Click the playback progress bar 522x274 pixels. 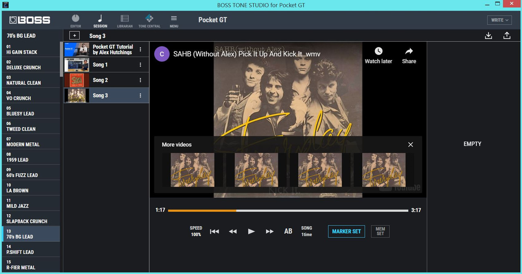pyautogui.click(x=288, y=211)
